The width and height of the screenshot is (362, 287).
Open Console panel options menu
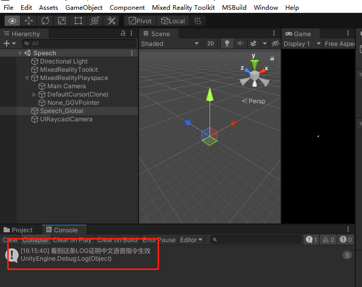pyautogui.click(x=348, y=229)
